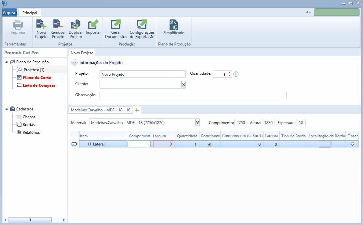This screenshot has width=363, height=225.
Task: Open Projetos: (1) in the tree
Action: coord(34,70)
